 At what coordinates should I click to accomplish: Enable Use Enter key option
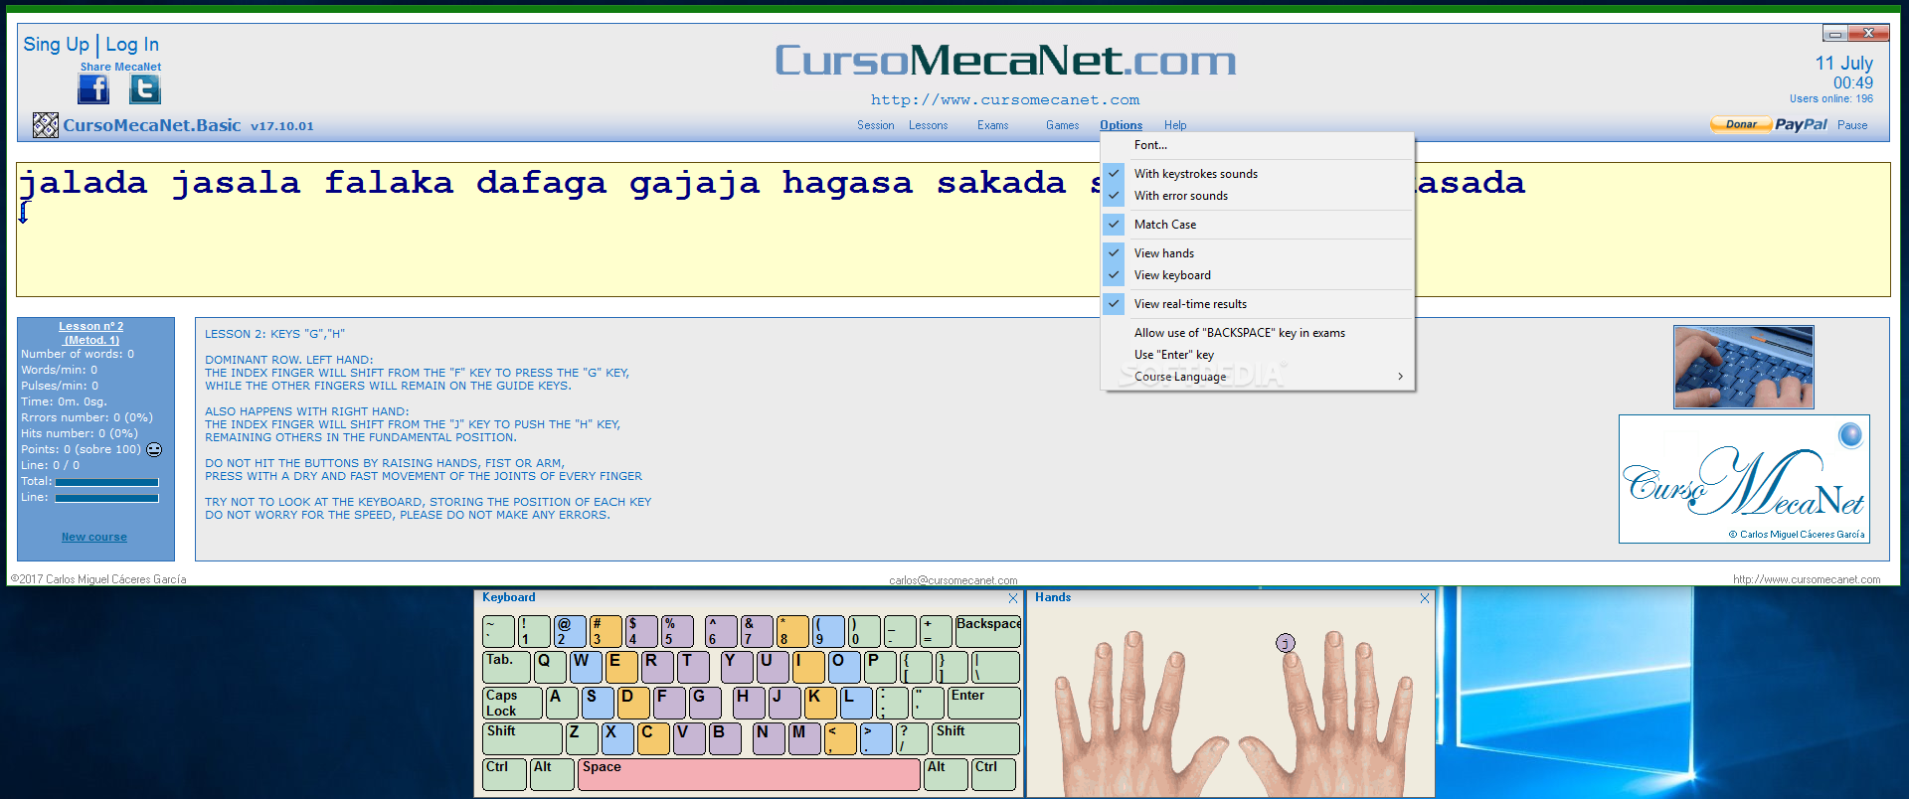[1257, 355]
